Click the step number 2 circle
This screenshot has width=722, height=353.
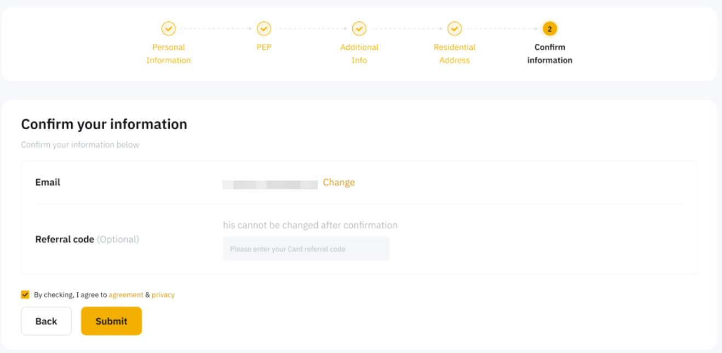coord(549,28)
